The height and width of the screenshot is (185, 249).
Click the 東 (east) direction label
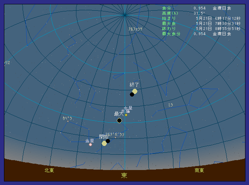[x=124, y=176]
